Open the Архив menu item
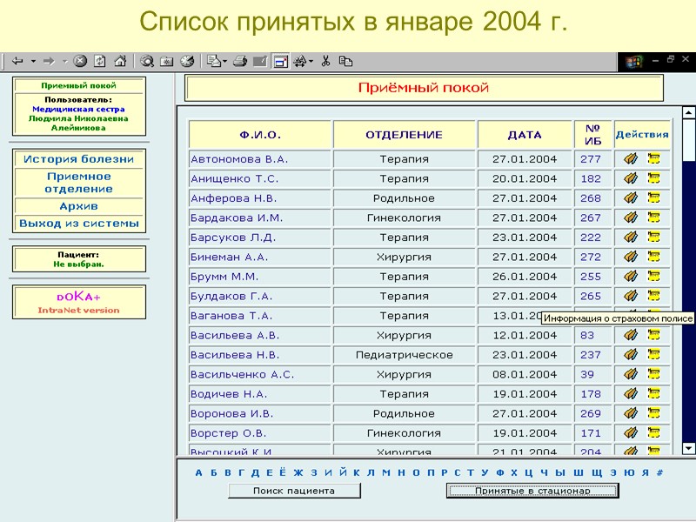 click(x=79, y=206)
